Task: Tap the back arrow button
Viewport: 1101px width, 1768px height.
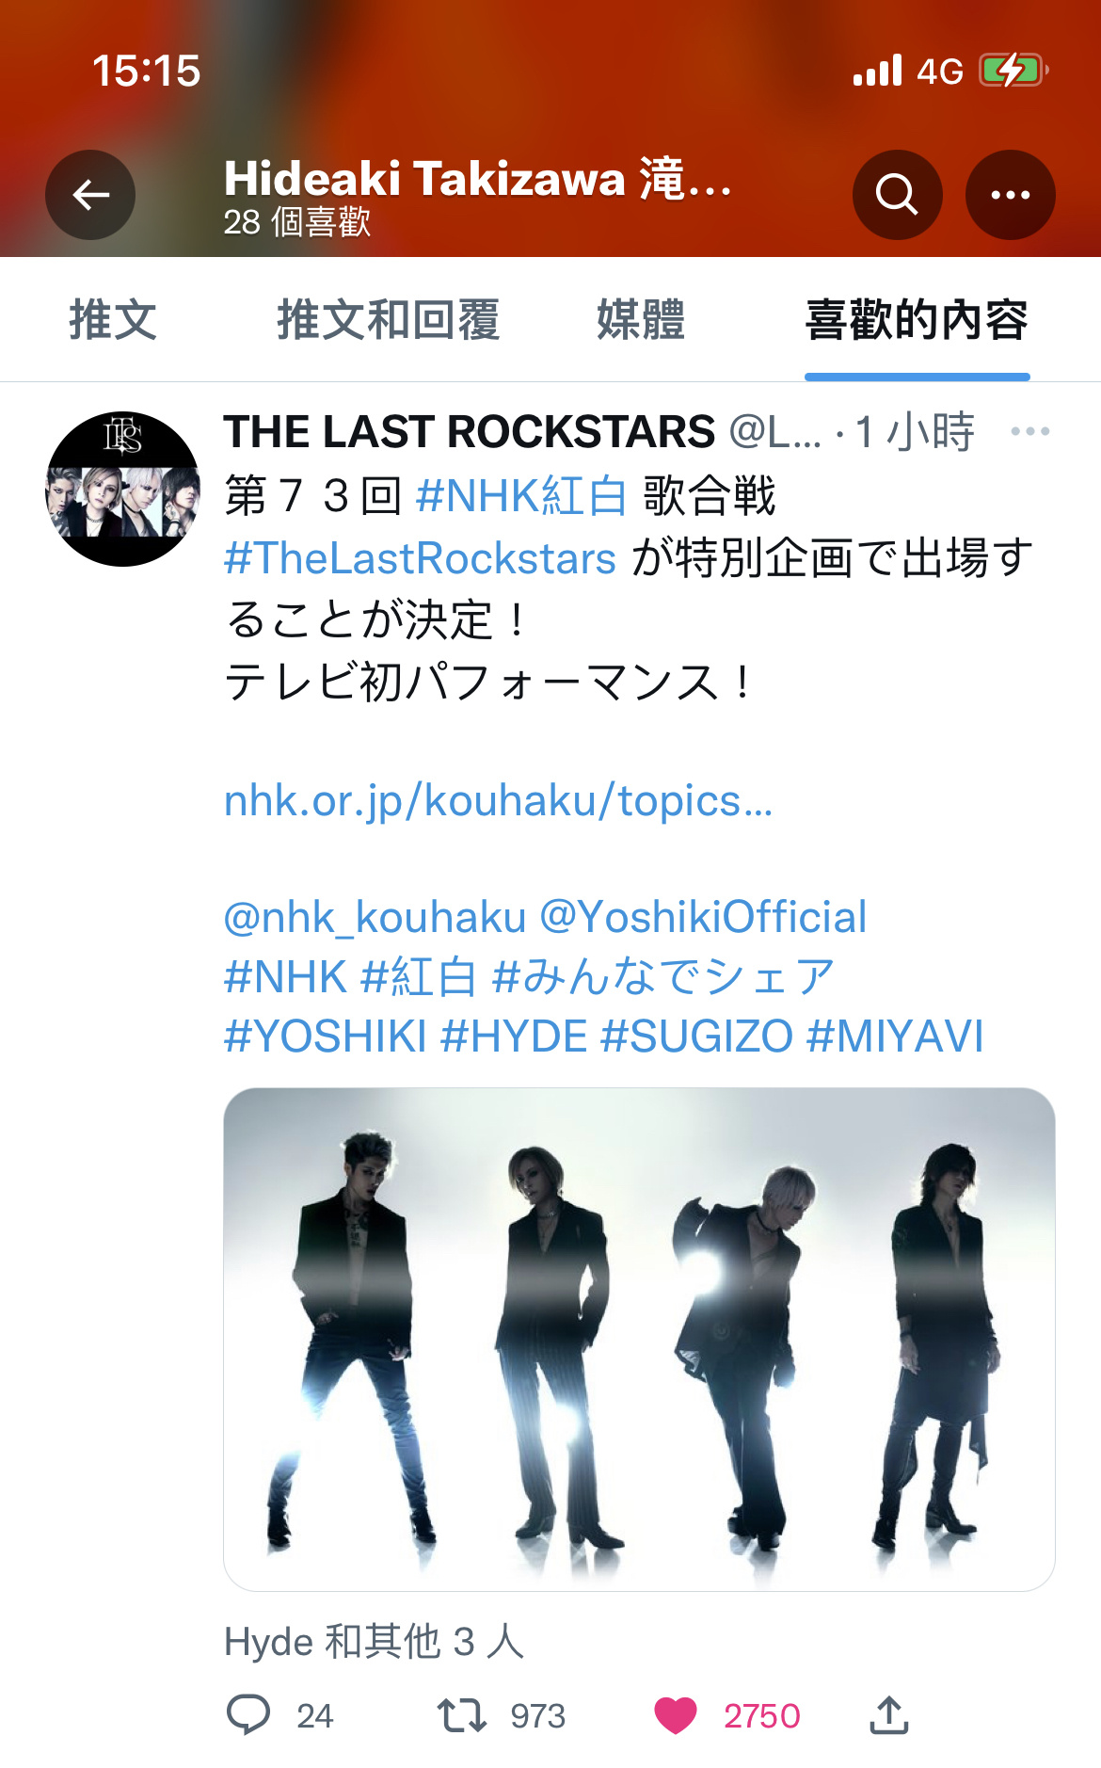Action: [90, 195]
